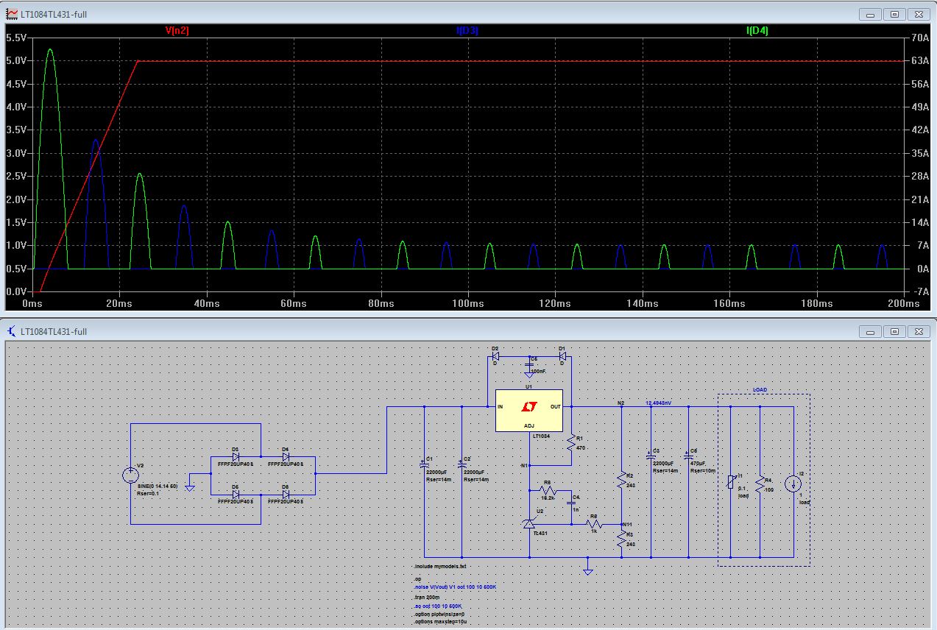Image resolution: width=937 pixels, height=630 pixels.
Task: Select diode D3 in the bridge rectifier
Action: pos(236,456)
